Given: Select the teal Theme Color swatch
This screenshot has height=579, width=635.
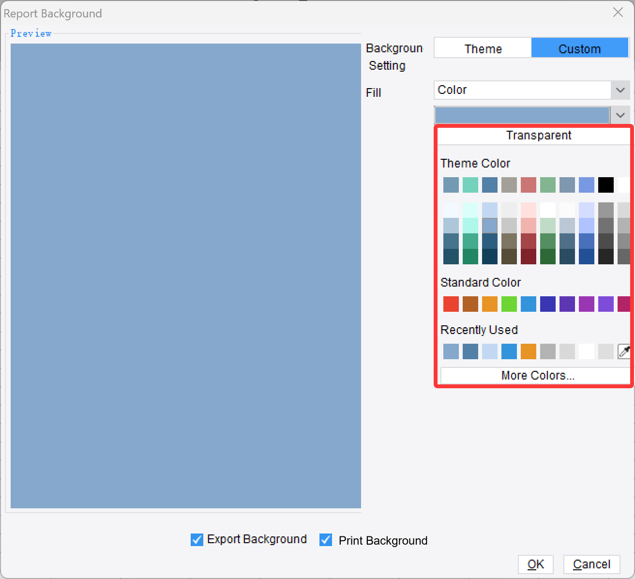Looking at the screenshot, I should click(470, 185).
